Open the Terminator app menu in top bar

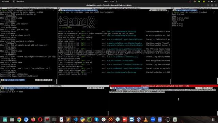click(x=19, y=1)
